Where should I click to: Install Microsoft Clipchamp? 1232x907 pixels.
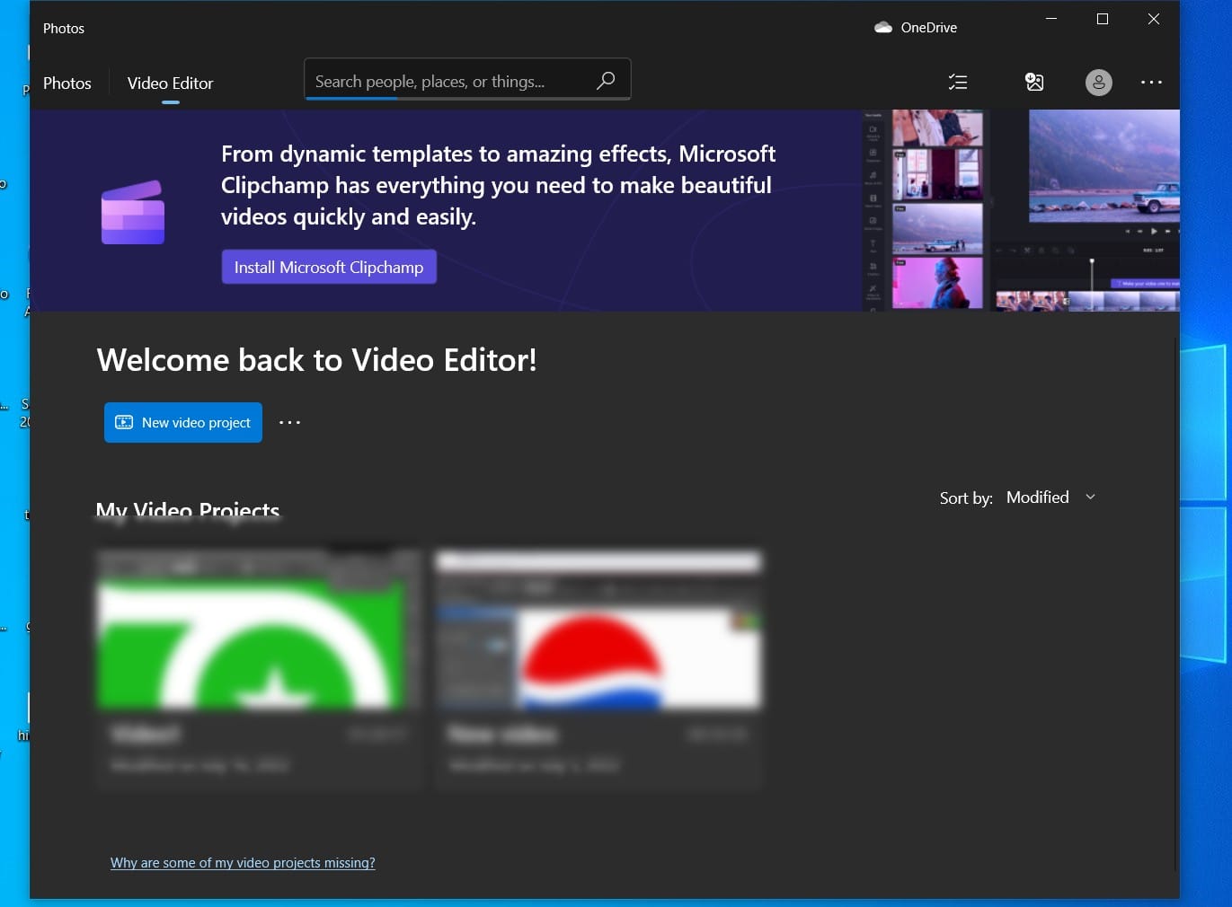coord(329,267)
